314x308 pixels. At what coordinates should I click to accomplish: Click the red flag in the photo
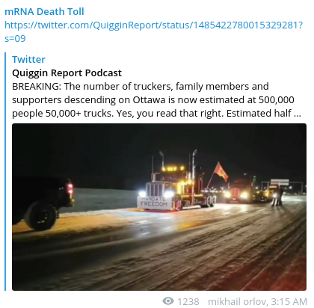tap(221, 171)
